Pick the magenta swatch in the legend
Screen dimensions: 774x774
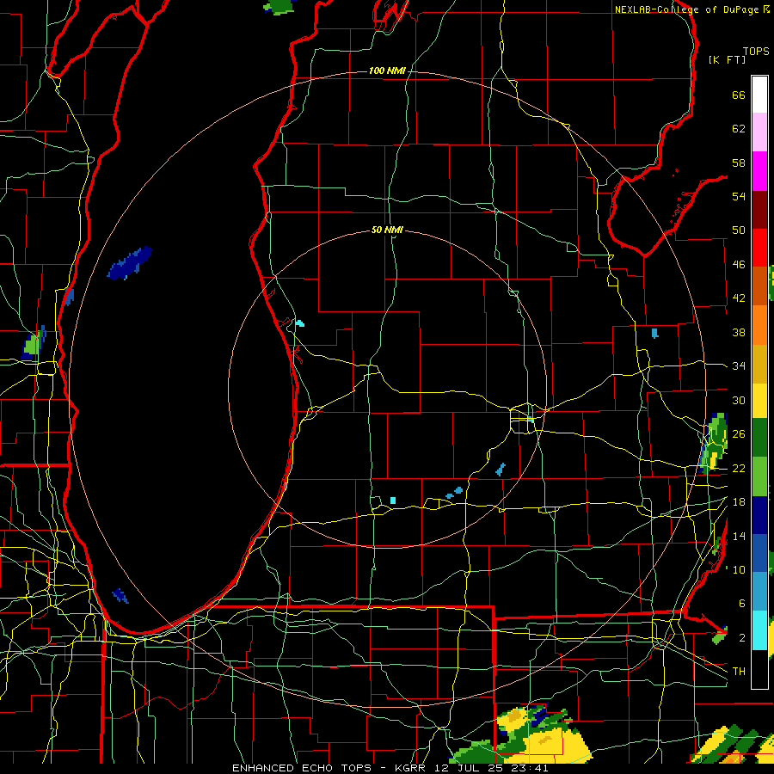[x=759, y=171]
